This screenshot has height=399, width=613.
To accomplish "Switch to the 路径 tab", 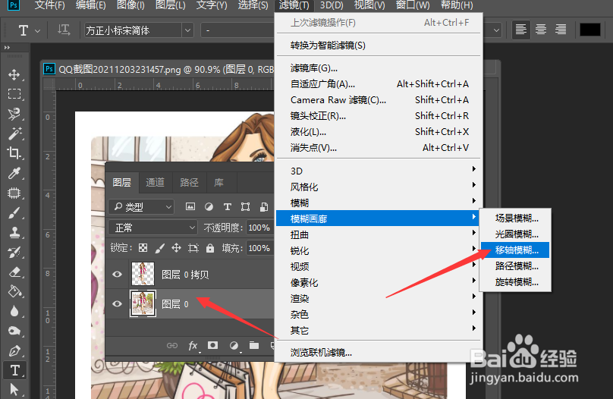I will 189,182.
